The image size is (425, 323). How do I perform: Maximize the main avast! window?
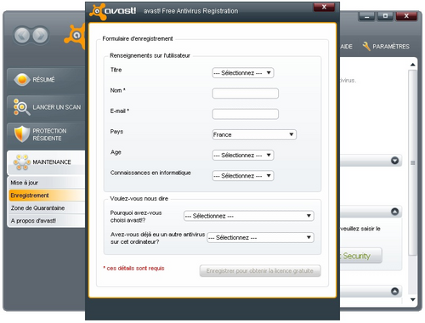pyautogui.click(x=385, y=16)
